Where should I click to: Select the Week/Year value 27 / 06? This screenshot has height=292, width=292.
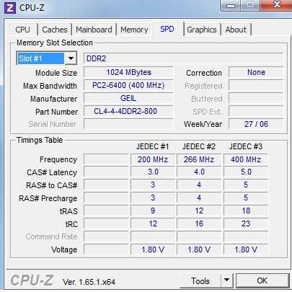(256, 124)
